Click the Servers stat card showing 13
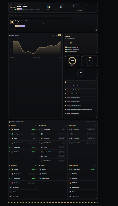The height and width of the screenshot is (206, 118). [x=52, y=8]
